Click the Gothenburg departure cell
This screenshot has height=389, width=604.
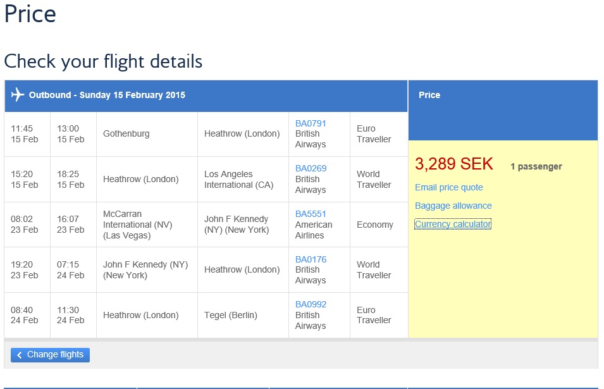[x=147, y=134]
